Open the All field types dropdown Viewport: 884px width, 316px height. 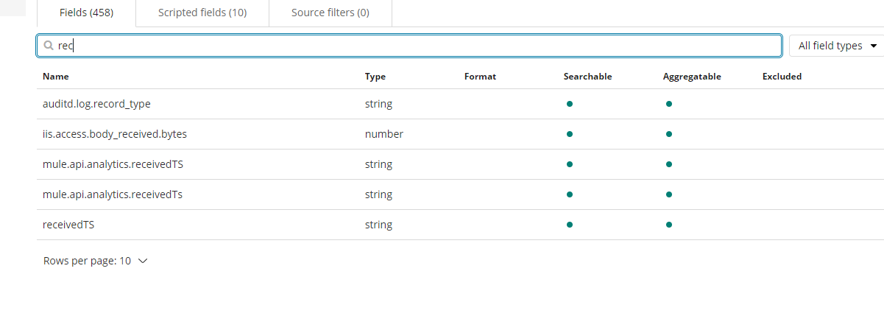(x=837, y=46)
